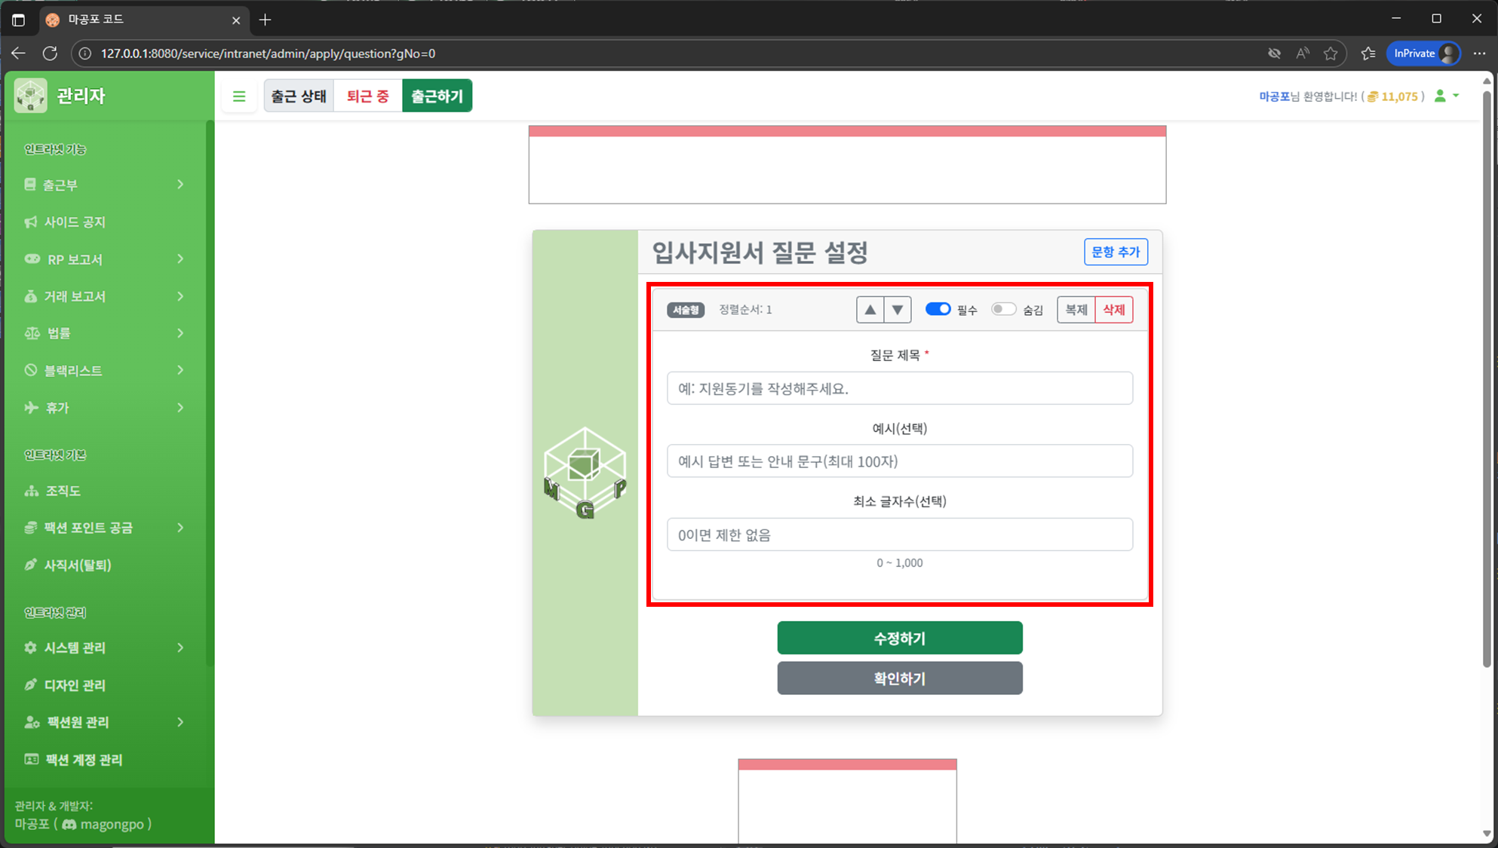This screenshot has width=1498, height=848.
Task: Click the RP 보고서 gamepad icon
Action: [32, 259]
